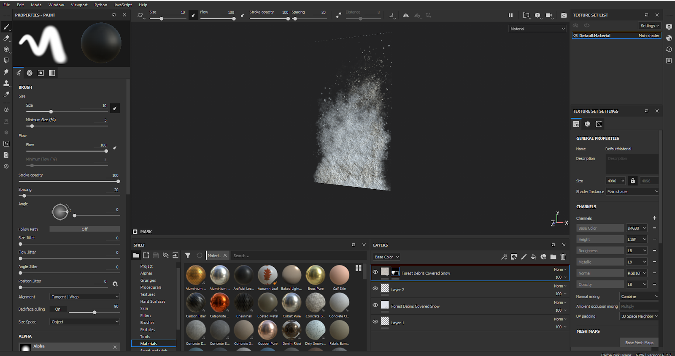The width and height of the screenshot is (675, 356).
Task: Click the camera screenshot icon in viewport toolbar
Action: pyautogui.click(x=564, y=15)
